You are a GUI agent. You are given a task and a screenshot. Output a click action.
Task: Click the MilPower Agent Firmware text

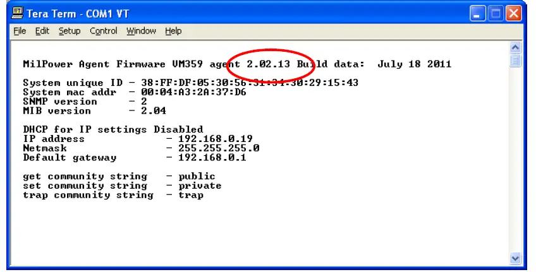point(94,64)
